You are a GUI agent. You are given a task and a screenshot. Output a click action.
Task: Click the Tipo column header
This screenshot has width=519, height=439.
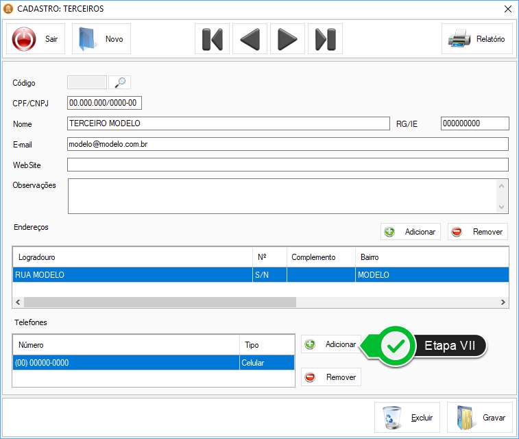(267, 345)
